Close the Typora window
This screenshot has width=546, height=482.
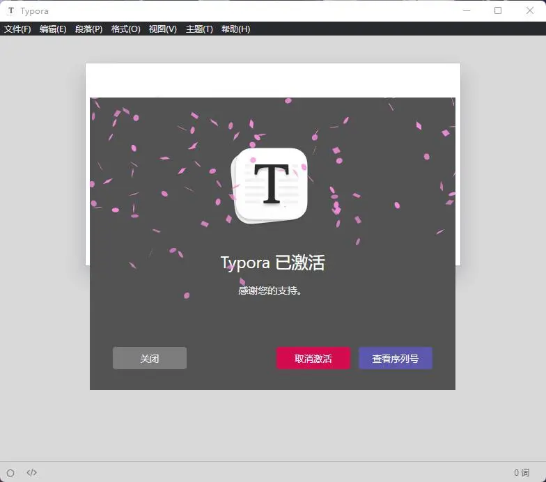tap(529, 11)
